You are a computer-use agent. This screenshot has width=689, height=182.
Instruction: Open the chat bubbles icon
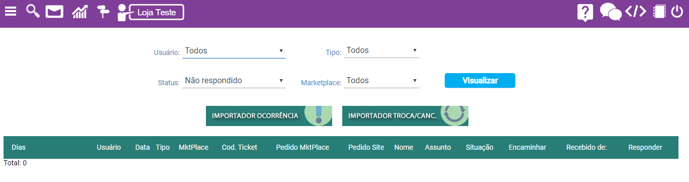[x=611, y=12]
